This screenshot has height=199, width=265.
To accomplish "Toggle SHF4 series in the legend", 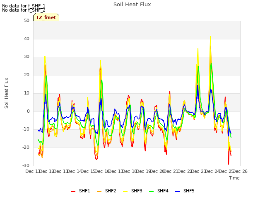I will [159, 191].
